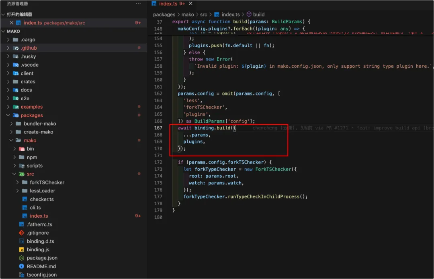Click the mako breadcrumb segment

(x=188, y=14)
